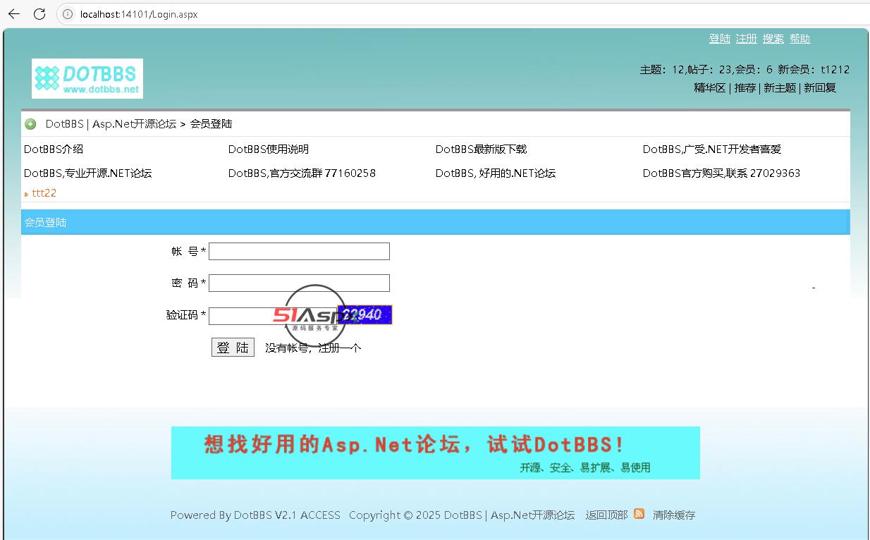Open the 登陆 link in top navigation
Image resolution: width=870 pixels, height=540 pixels.
tap(720, 39)
